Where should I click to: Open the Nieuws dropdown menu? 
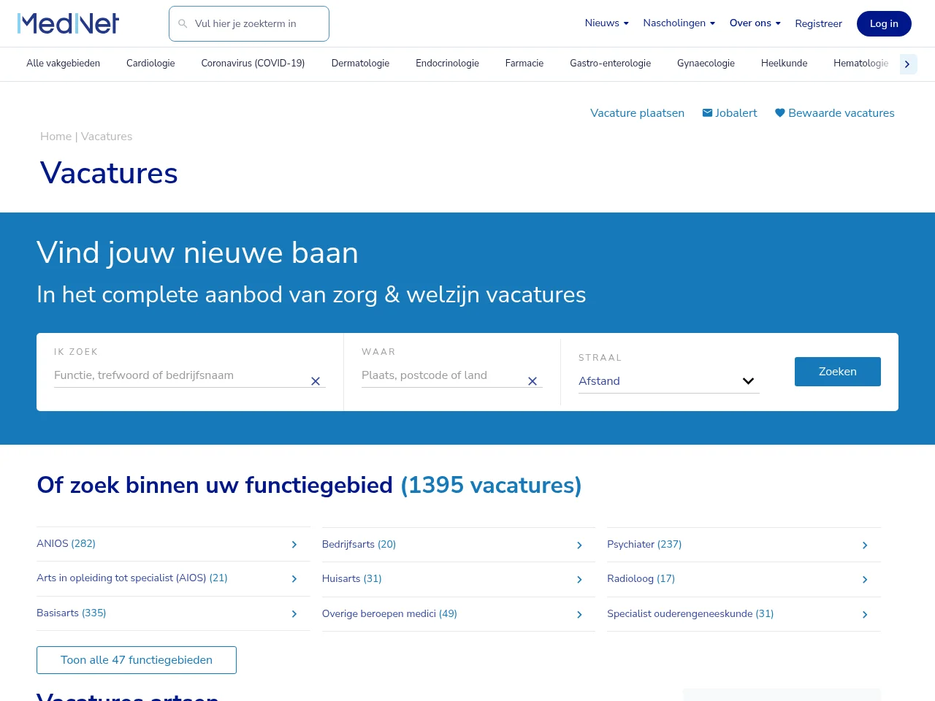(606, 23)
